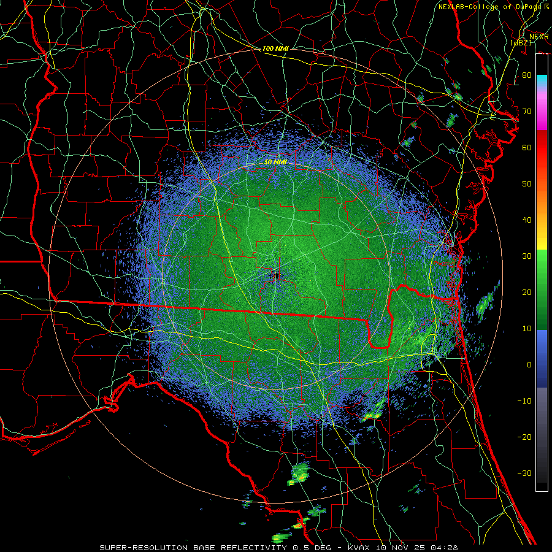Click the '50' value on the dBZ scale

(x=527, y=184)
